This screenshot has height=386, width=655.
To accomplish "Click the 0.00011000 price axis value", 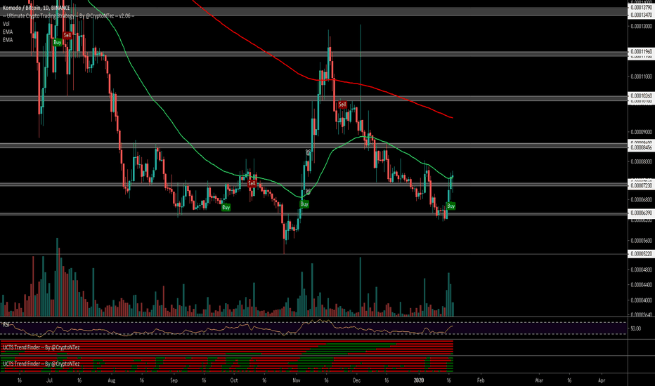I will tap(641, 76).
